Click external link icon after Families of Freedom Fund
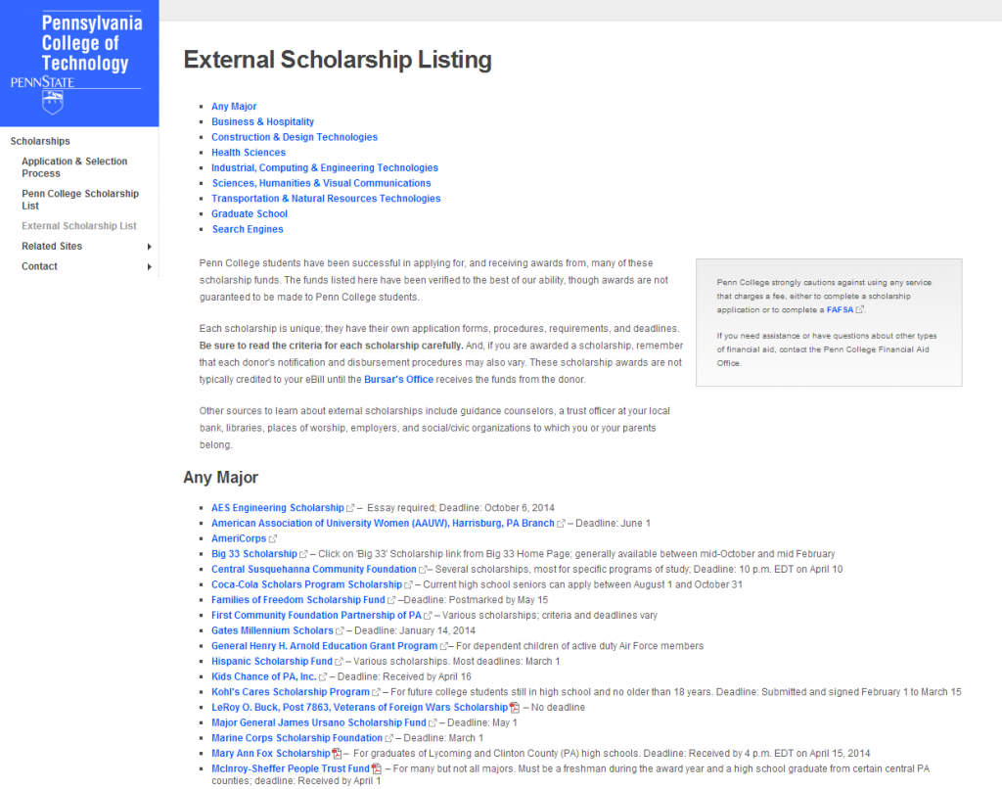 [391, 600]
